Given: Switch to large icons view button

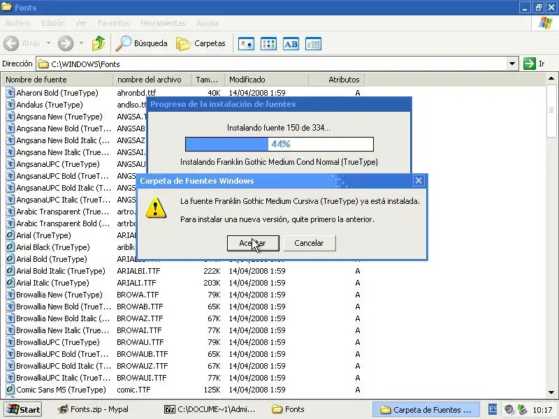Looking at the screenshot, I should click(x=246, y=44).
